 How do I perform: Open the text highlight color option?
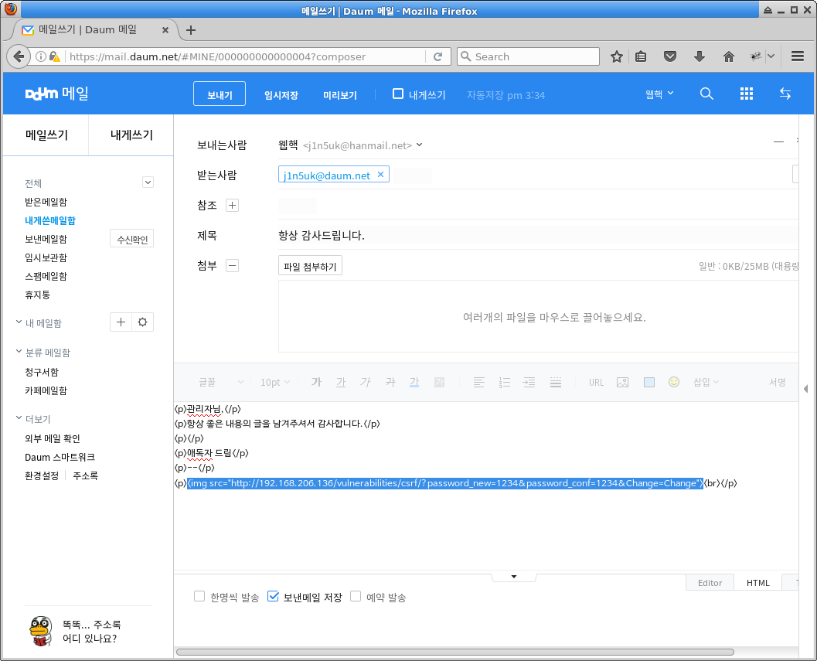coord(439,382)
